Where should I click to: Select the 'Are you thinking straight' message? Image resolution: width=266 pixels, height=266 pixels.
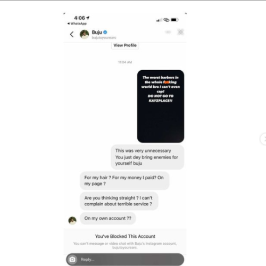119,201
